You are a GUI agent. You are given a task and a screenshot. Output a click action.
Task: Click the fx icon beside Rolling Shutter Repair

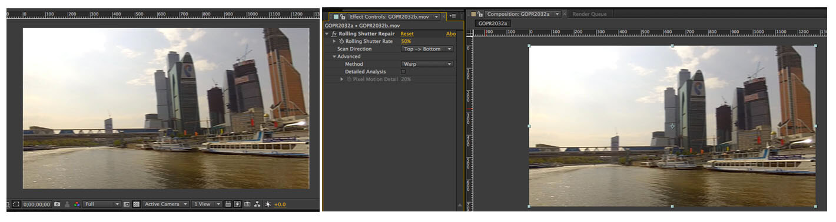coord(334,33)
